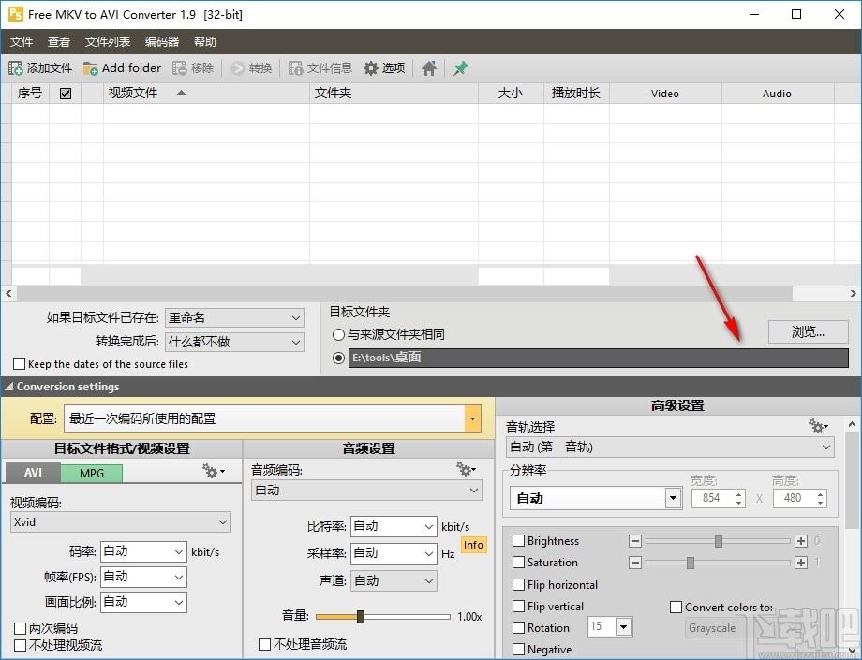This screenshot has width=862, height=660.
Task: Open 声道 channels dropdown
Action: click(x=394, y=581)
